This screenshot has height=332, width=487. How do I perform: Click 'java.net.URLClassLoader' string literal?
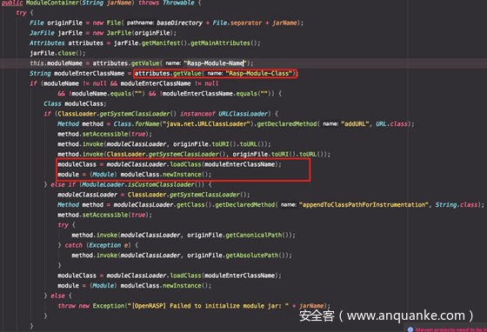coord(207,123)
